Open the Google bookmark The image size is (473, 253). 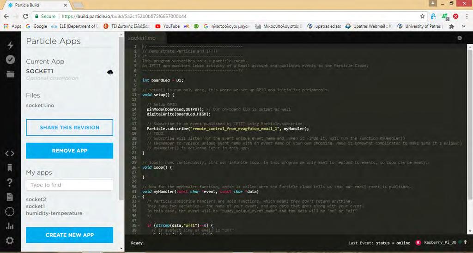coord(36,26)
